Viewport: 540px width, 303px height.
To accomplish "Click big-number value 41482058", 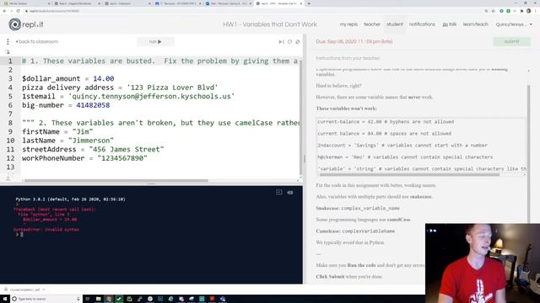I will tap(93, 105).
